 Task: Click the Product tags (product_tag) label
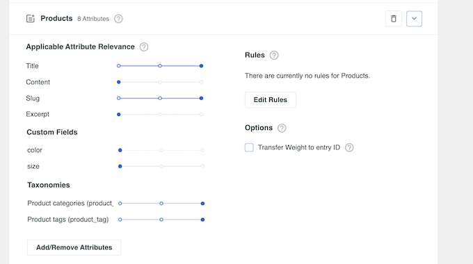pyautogui.click(x=68, y=220)
